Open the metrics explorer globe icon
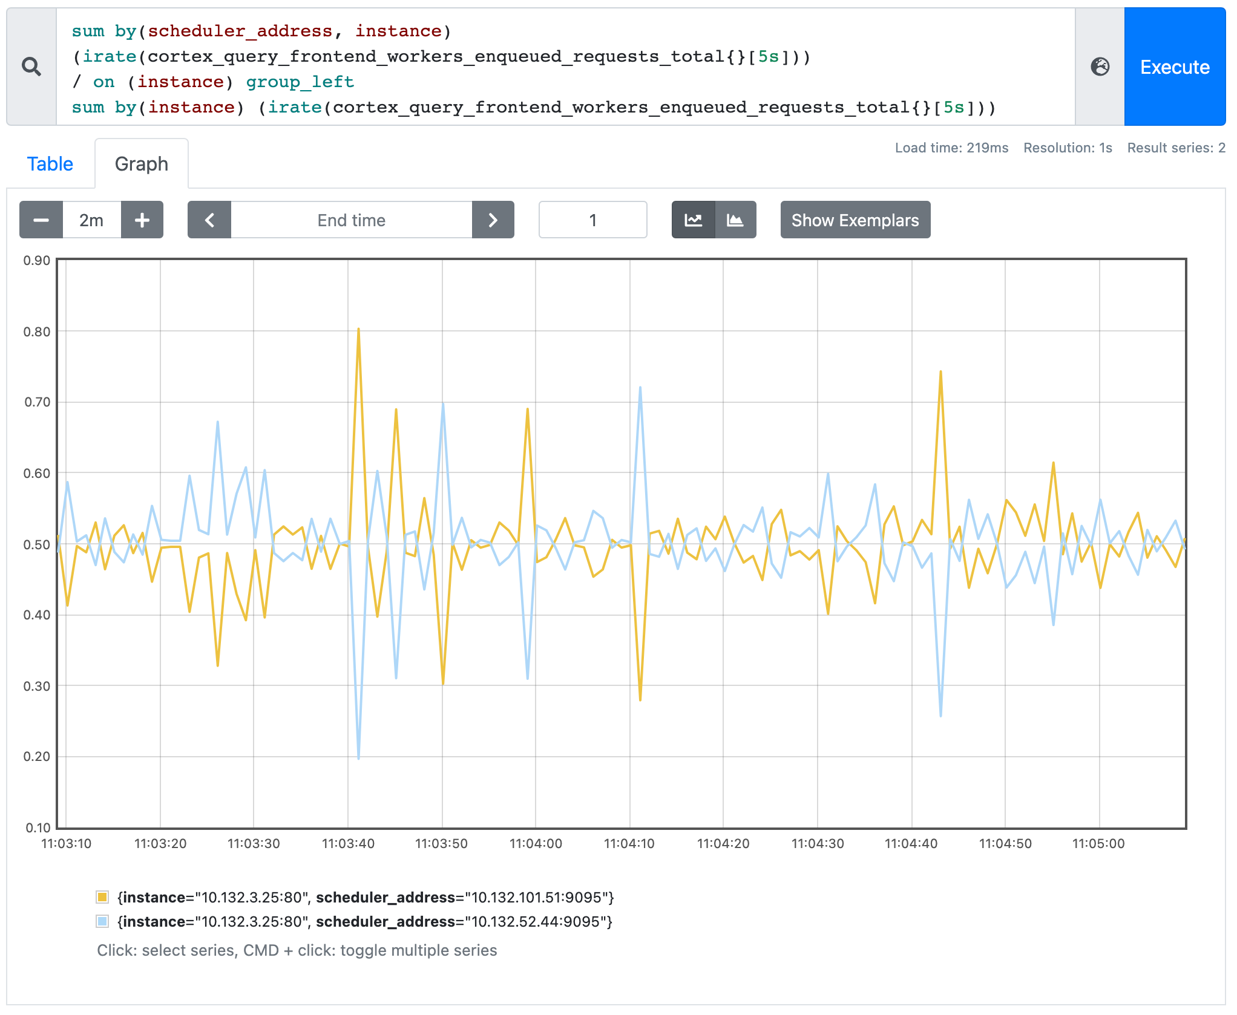1237x1015 pixels. pyautogui.click(x=1101, y=67)
